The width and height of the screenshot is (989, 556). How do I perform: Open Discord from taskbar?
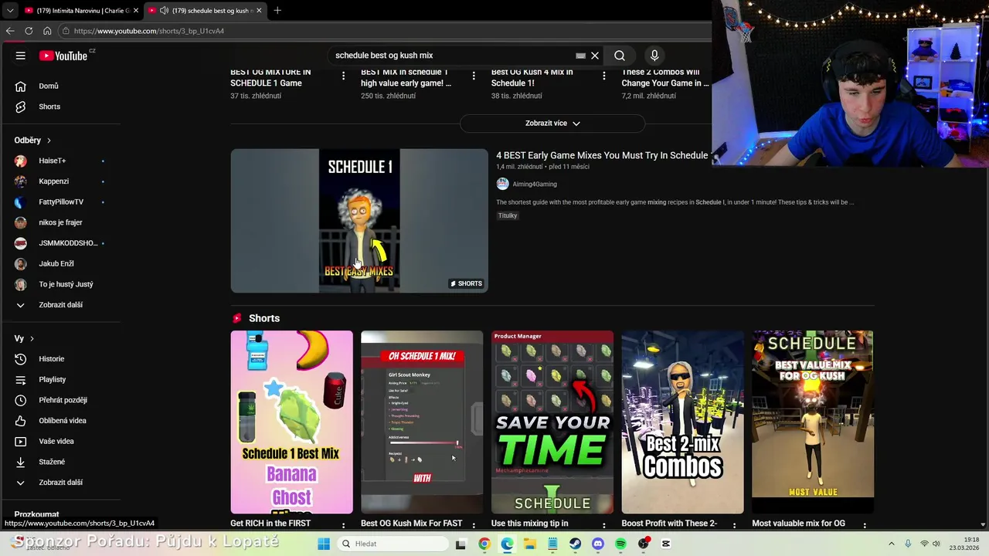click(x=597, y=544)
